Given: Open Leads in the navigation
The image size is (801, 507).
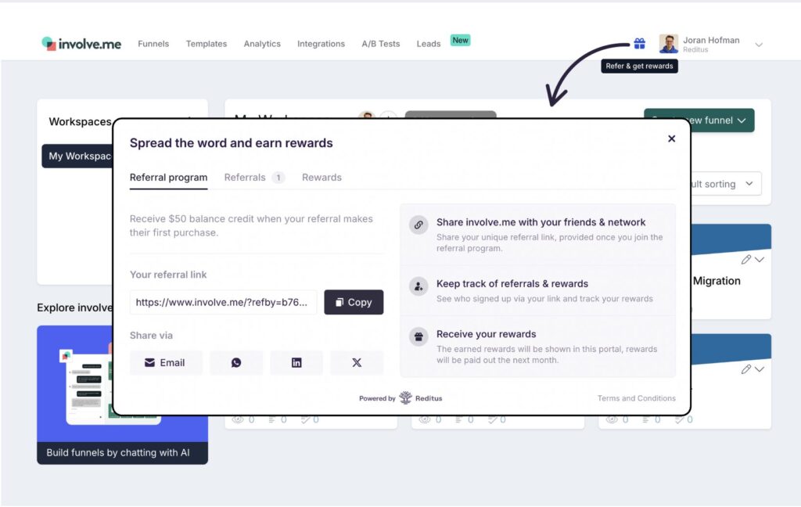Looking at the screenshot, I should 428,44.
